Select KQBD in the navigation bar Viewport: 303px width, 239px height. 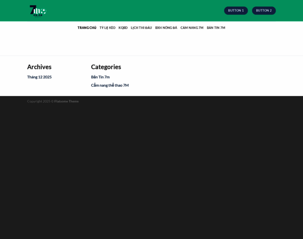click(x=123, y=28)
